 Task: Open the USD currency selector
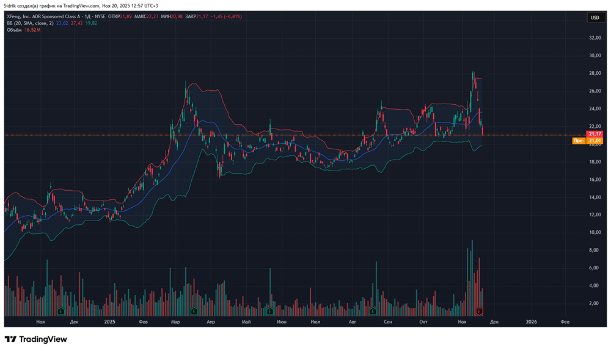tap(594, 18)
